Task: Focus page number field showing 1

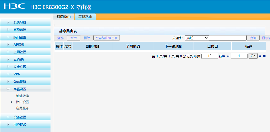Action: [239, 56]
